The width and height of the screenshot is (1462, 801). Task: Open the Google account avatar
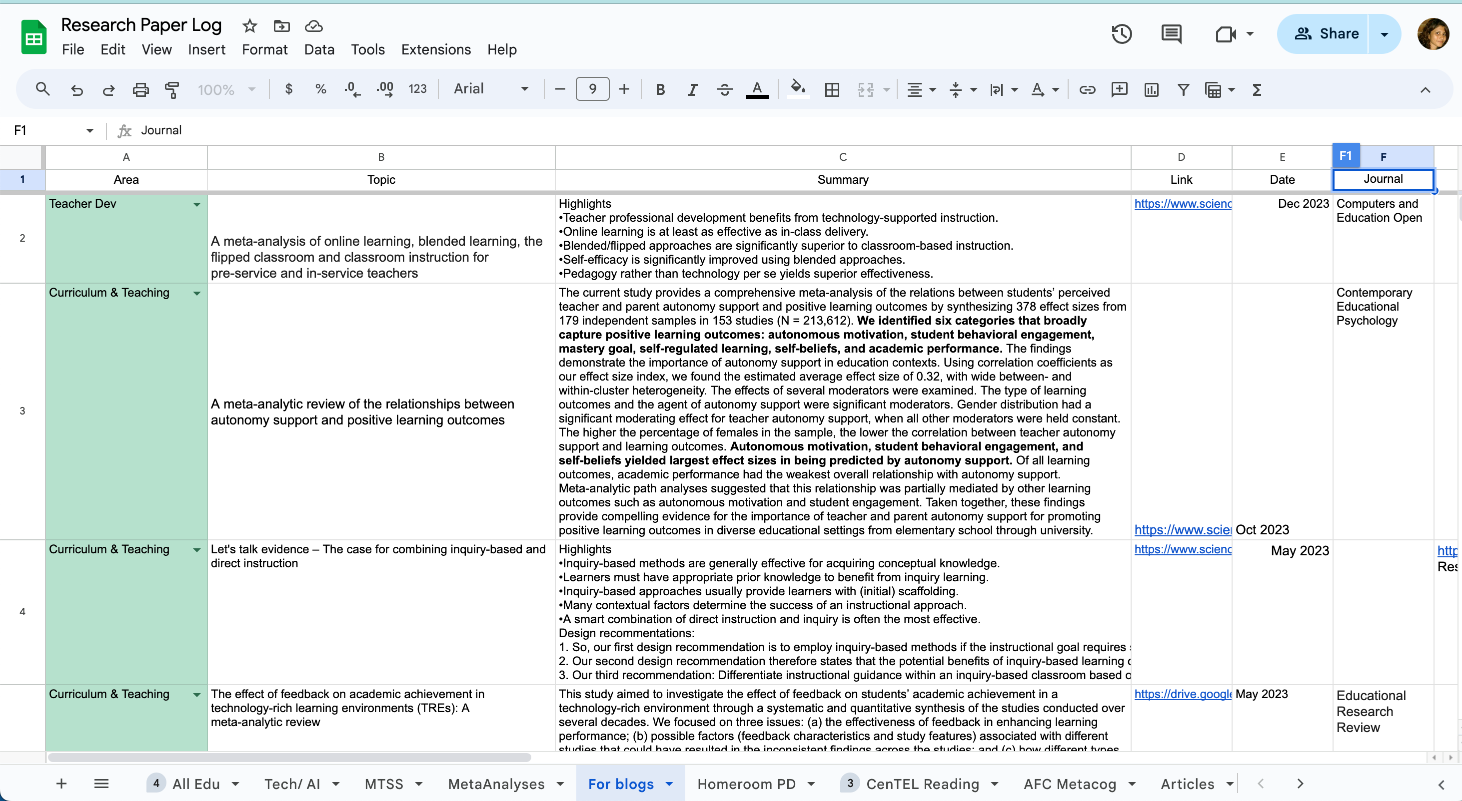point(1433,34)
